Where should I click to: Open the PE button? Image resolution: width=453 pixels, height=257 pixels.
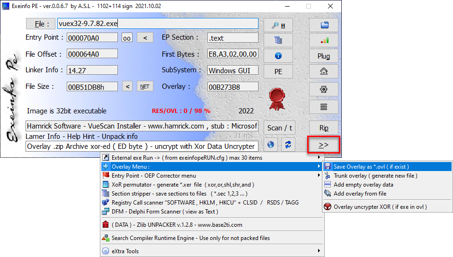[x=278, y=71]
